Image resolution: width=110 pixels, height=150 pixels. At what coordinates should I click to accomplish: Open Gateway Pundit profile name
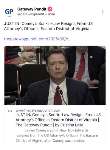32,9
